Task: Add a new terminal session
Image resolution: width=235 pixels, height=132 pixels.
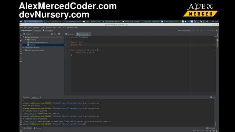Action: click(41, 97)
